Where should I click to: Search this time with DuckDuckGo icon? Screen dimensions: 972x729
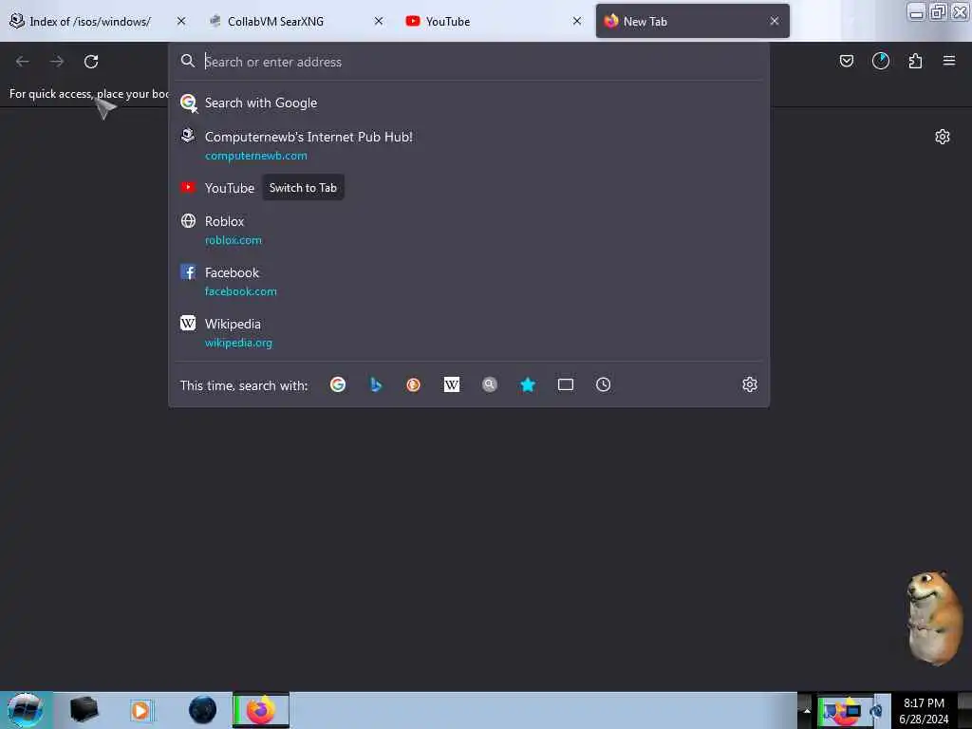(414, 385)
